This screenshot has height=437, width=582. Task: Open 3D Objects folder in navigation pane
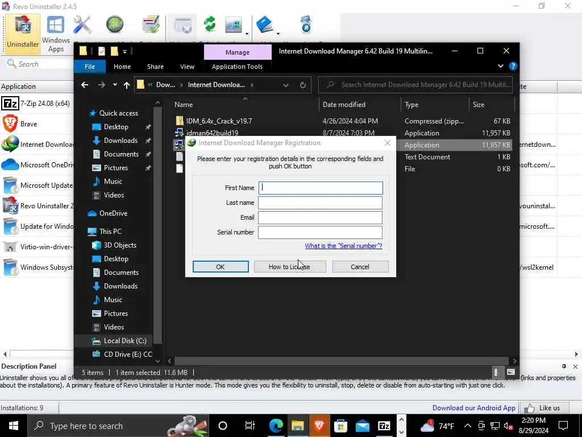click(120, 245)
